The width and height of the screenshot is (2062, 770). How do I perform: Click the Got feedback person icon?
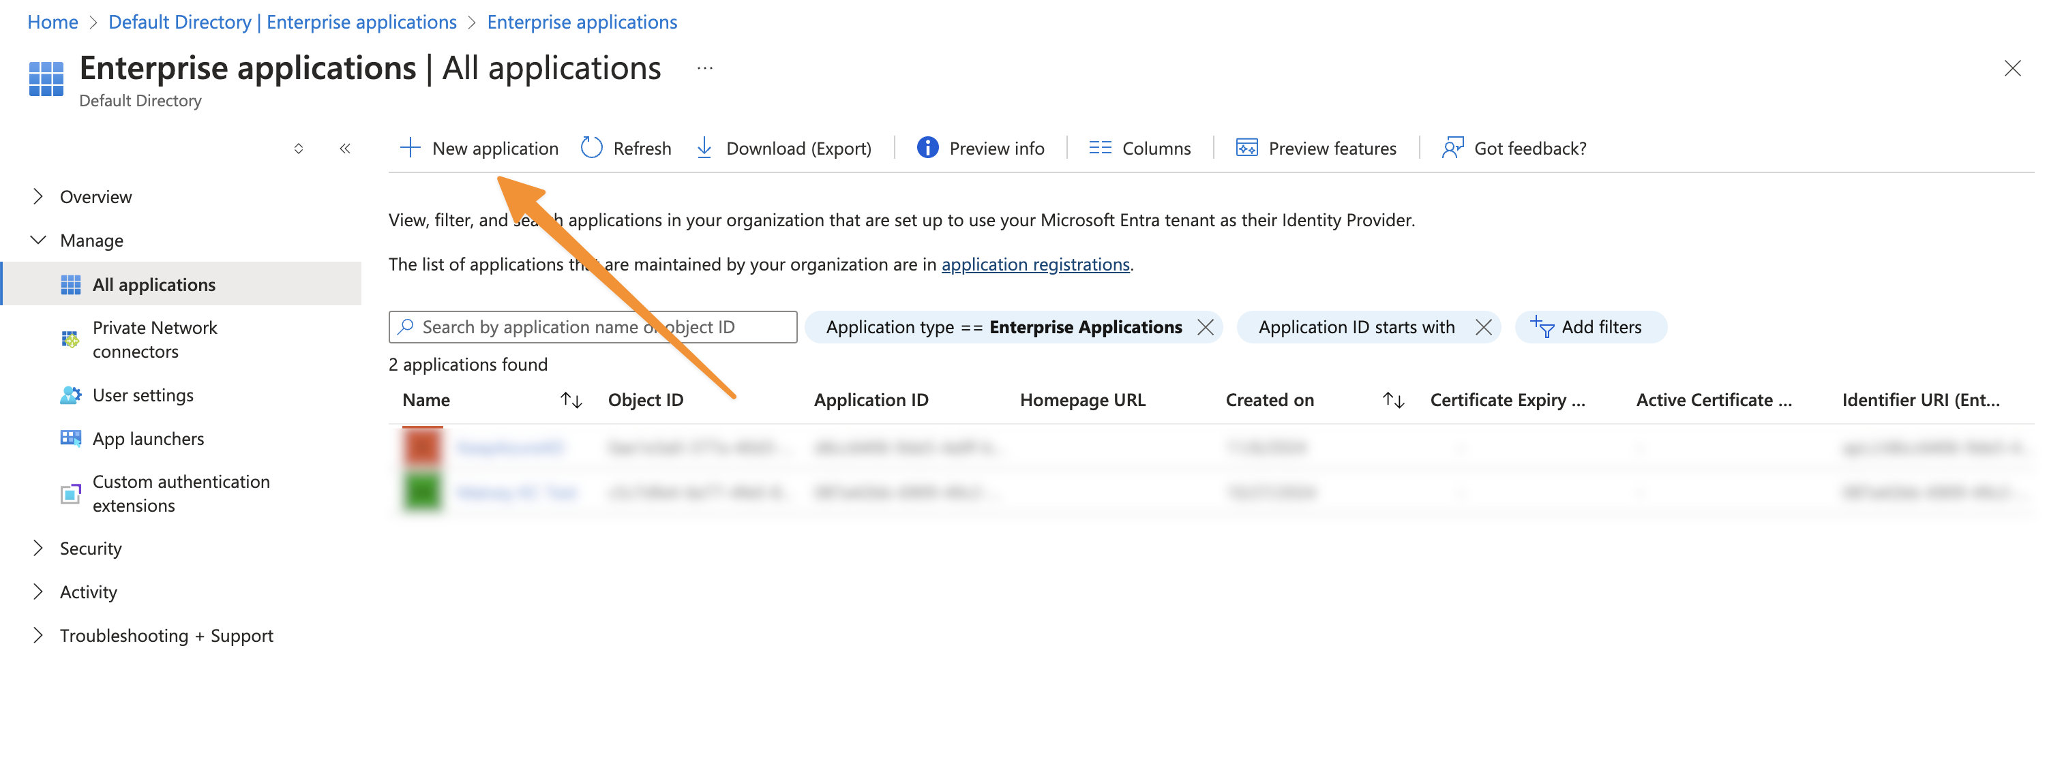coord(1452,148)
